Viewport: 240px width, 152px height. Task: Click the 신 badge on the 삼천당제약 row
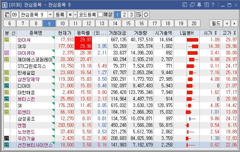click(x=7, y=79)
